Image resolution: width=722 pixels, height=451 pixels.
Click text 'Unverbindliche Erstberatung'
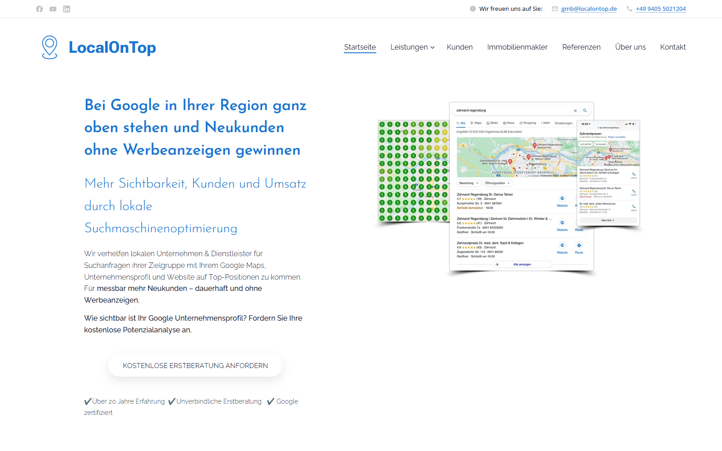tap(219, 401)
